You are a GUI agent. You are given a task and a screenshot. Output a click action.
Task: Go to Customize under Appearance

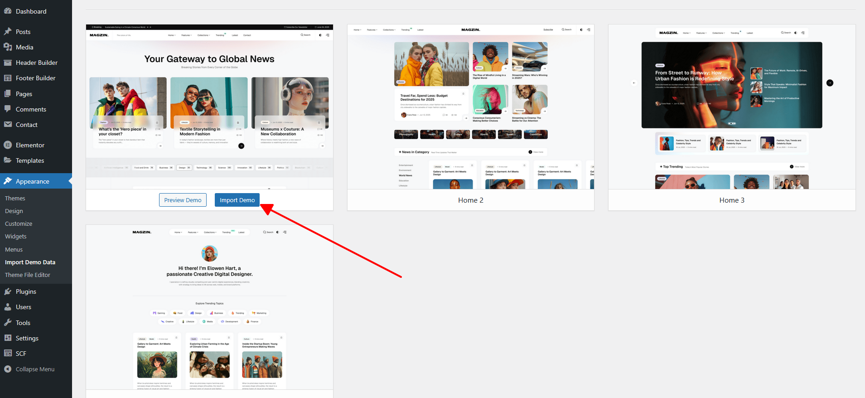pyautogui.click(x=19, y=223)
